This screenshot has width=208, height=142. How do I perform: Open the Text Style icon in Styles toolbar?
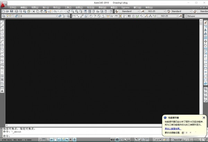[x=116, y=11]
